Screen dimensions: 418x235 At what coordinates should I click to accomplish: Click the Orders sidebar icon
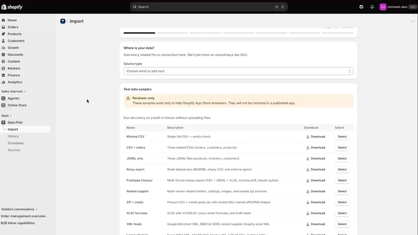3,27
